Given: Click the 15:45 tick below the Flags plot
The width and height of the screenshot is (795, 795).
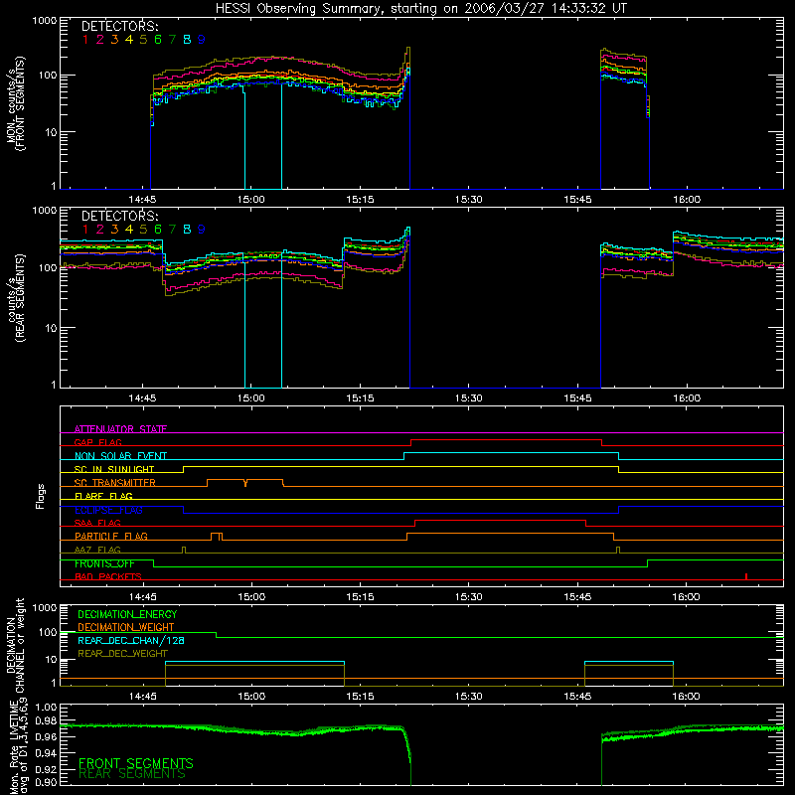Looking at the screenshot, I should click(577, 597).
